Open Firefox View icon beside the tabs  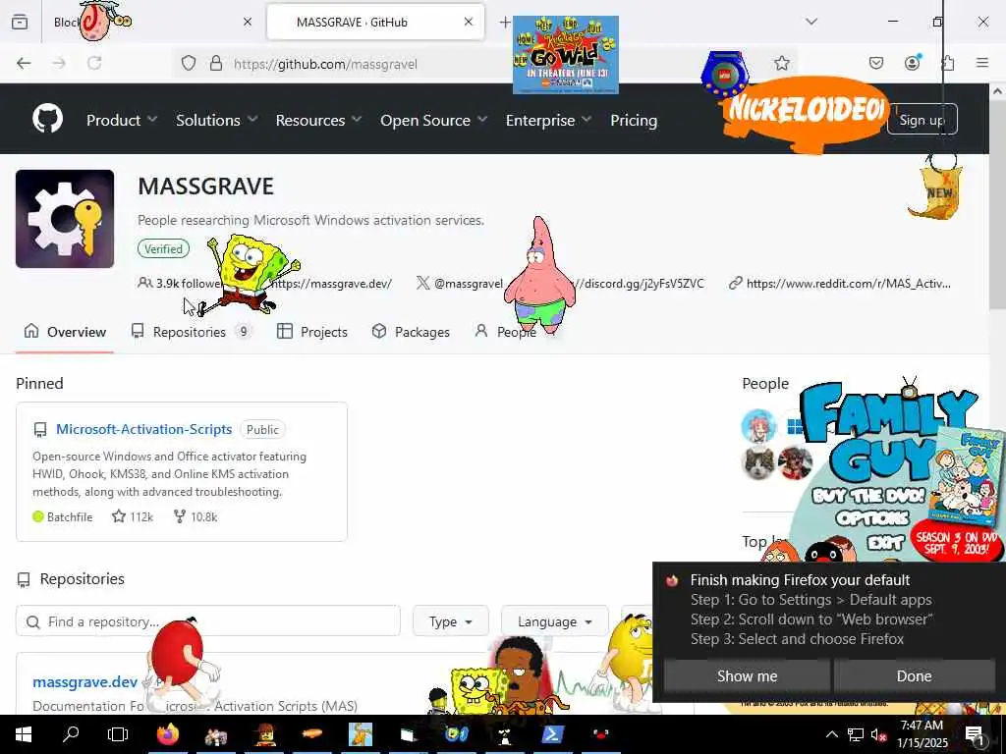pos(20,22)
